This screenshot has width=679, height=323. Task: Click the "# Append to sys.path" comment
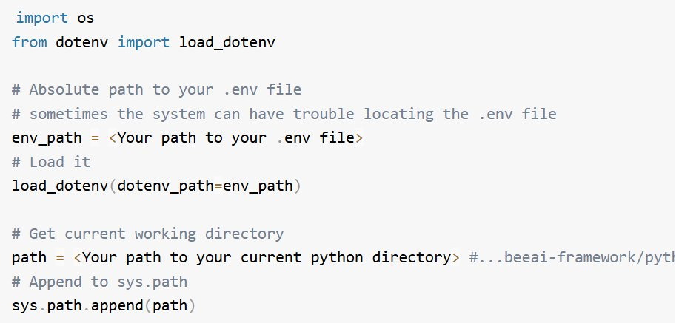[99, 282]
